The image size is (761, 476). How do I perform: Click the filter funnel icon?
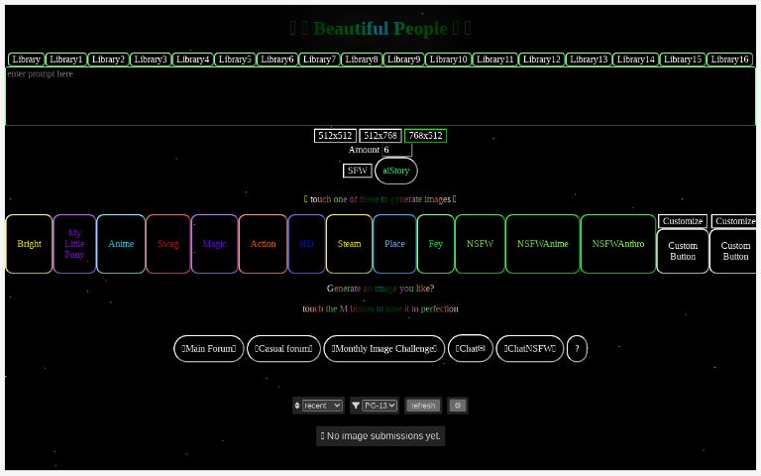point(356,406)
